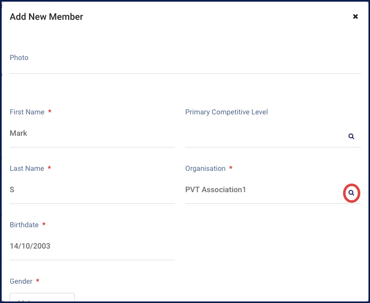This screenshot has width=370, height=303.
Task: Click the Birthdate label
Action: (x=24, y=225)
